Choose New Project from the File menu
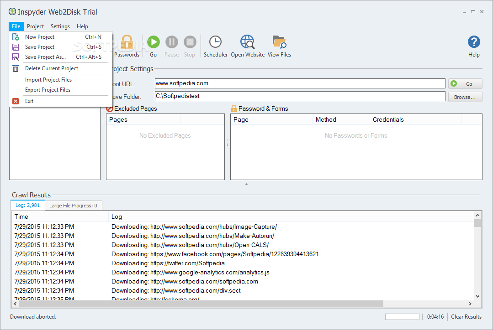The height and width of the screenshot is (330, 493). coord(60,37)
